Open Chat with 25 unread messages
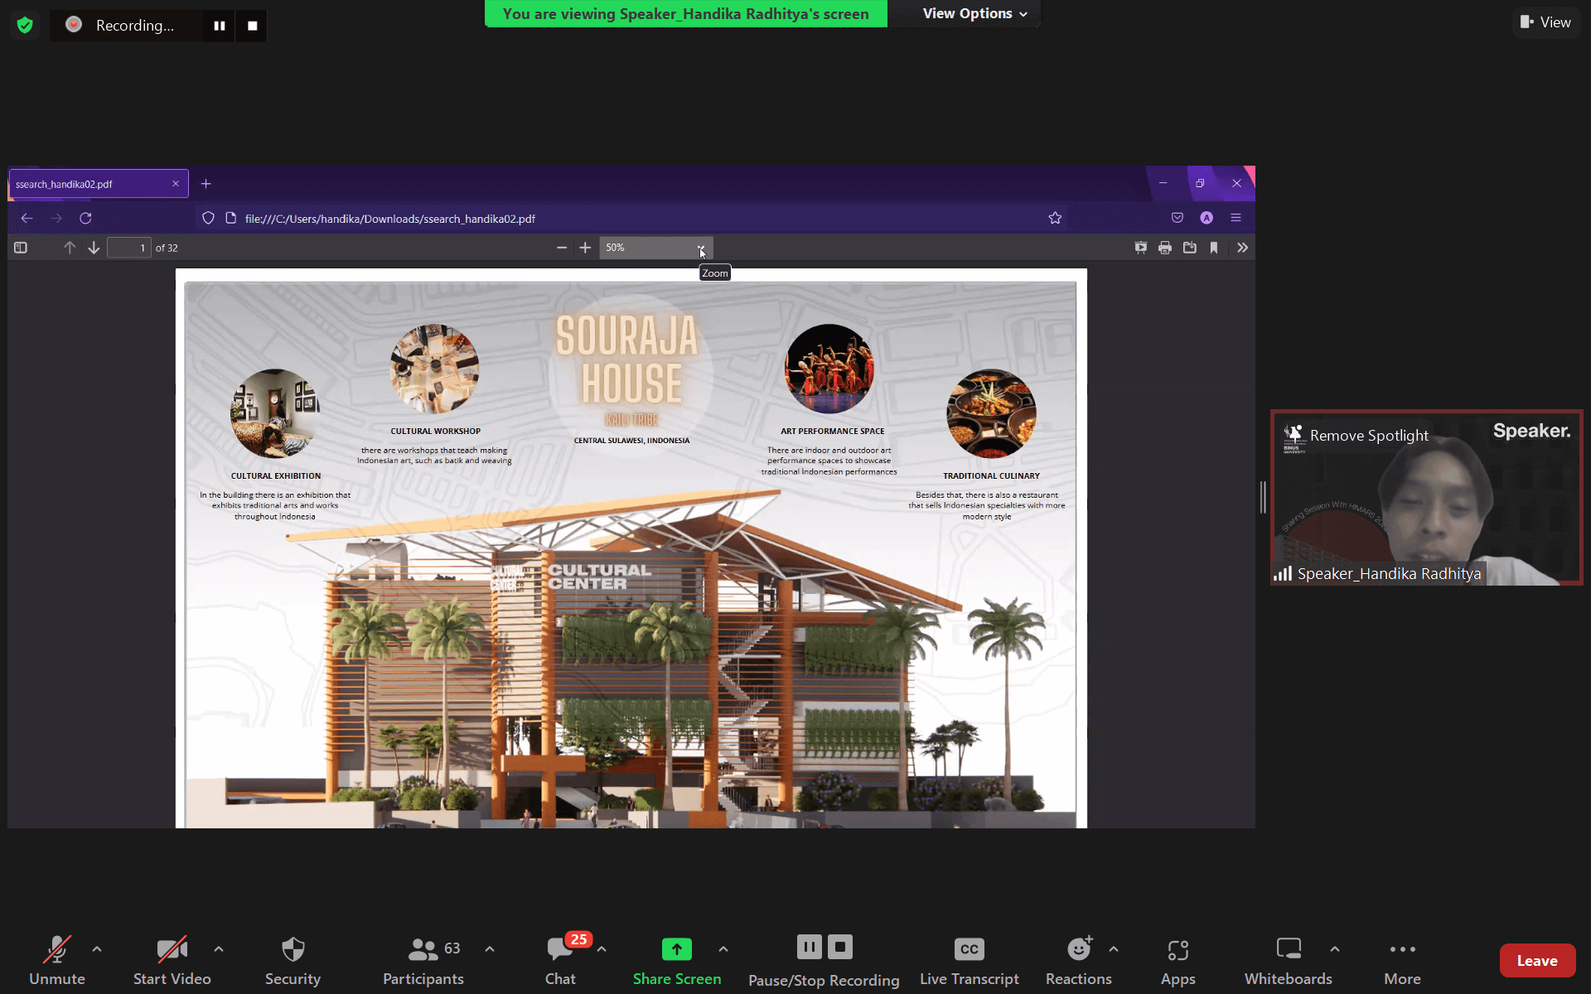This screenshot has width=1591, height=994. click(561, 961)
